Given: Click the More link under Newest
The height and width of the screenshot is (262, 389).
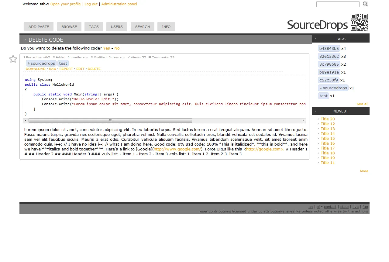Looking at the screenshot, I should point(364,171).
